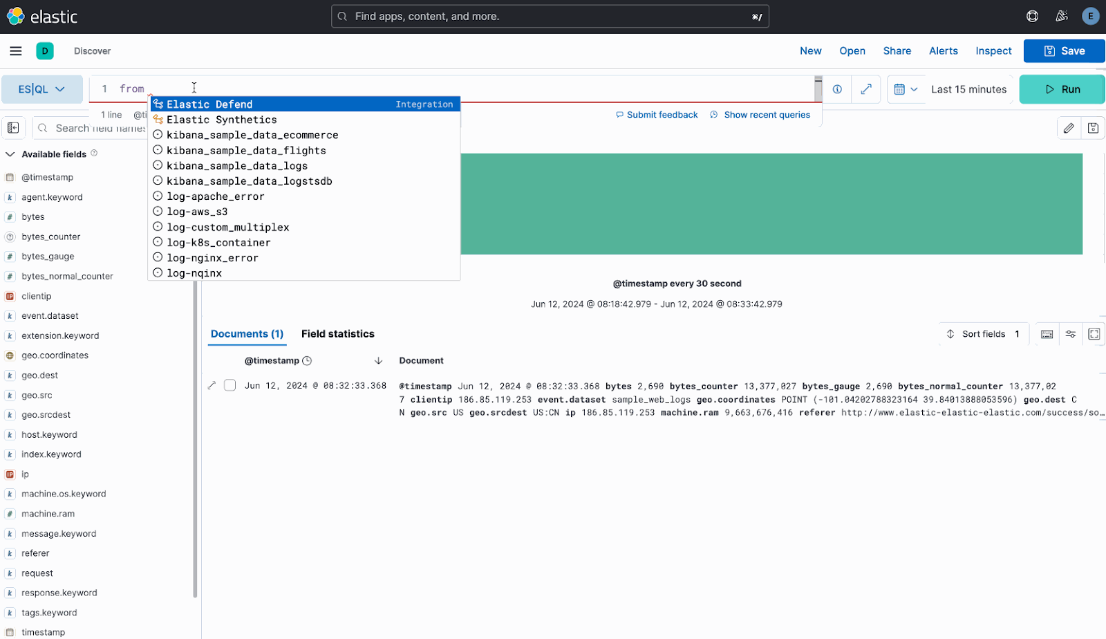The width and height of the screenshot is (1106, 639).
Task: Open the ES|QL documentation info icon
Action: (837, 89)
